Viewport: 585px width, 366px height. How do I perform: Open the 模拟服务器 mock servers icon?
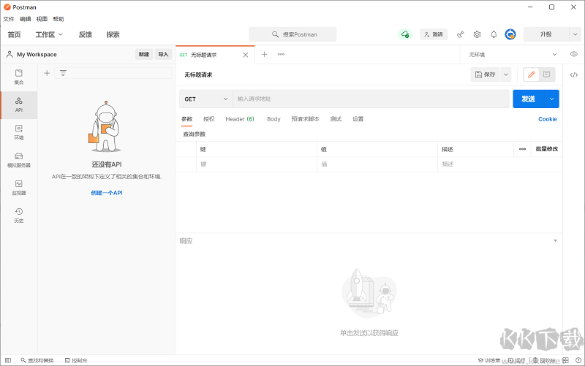pyautogui.click(x=19, y=160)
